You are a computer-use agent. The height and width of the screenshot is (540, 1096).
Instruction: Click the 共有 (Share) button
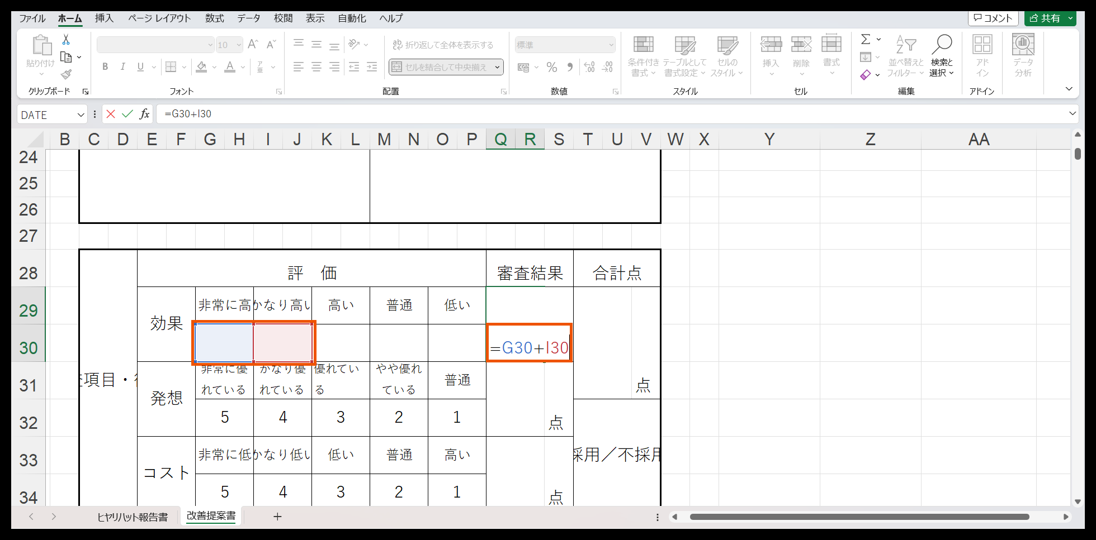tap(1050, 18)
